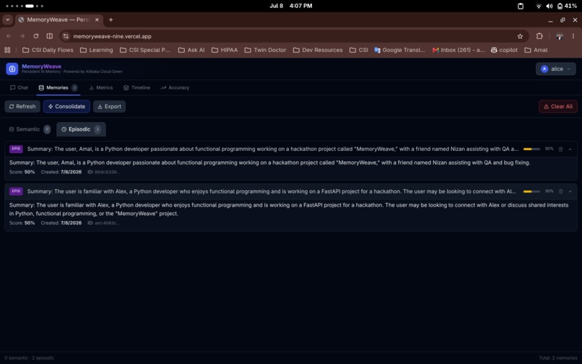Close the MemoryWeave browser tab
The height and width of the screenshot is (364, 582).
pos(97,19)
